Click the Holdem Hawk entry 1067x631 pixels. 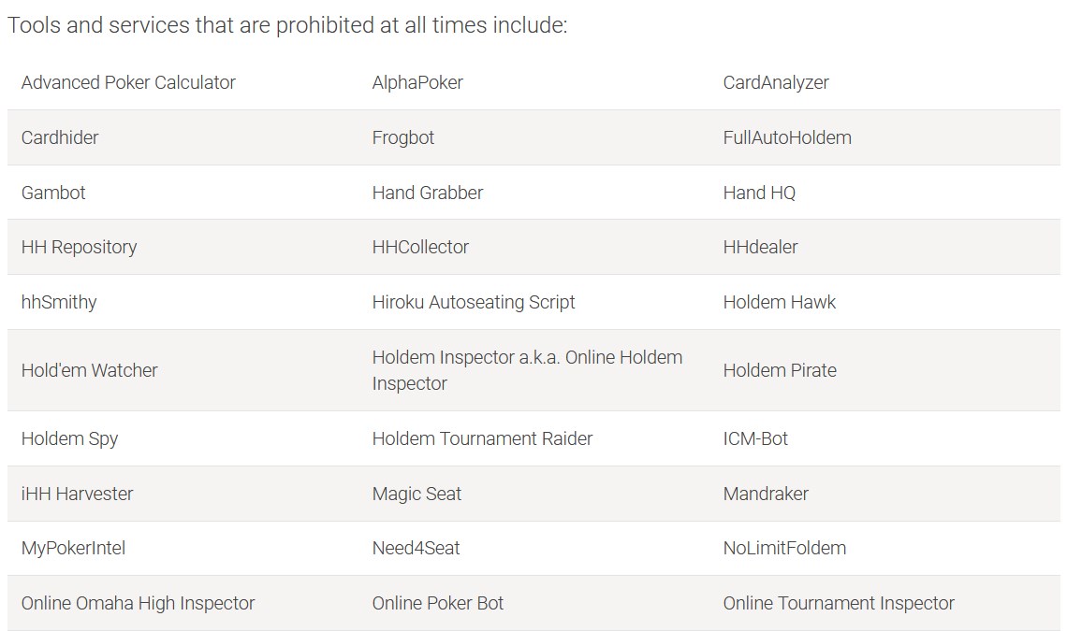pos(779,302)
